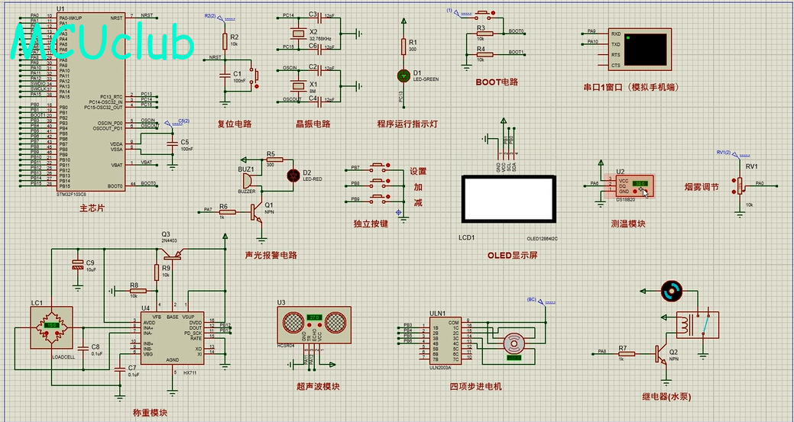This screenshot has height=422, width=794.
Task: Click the 称重模块 label
Action: (x=150, y=413)
